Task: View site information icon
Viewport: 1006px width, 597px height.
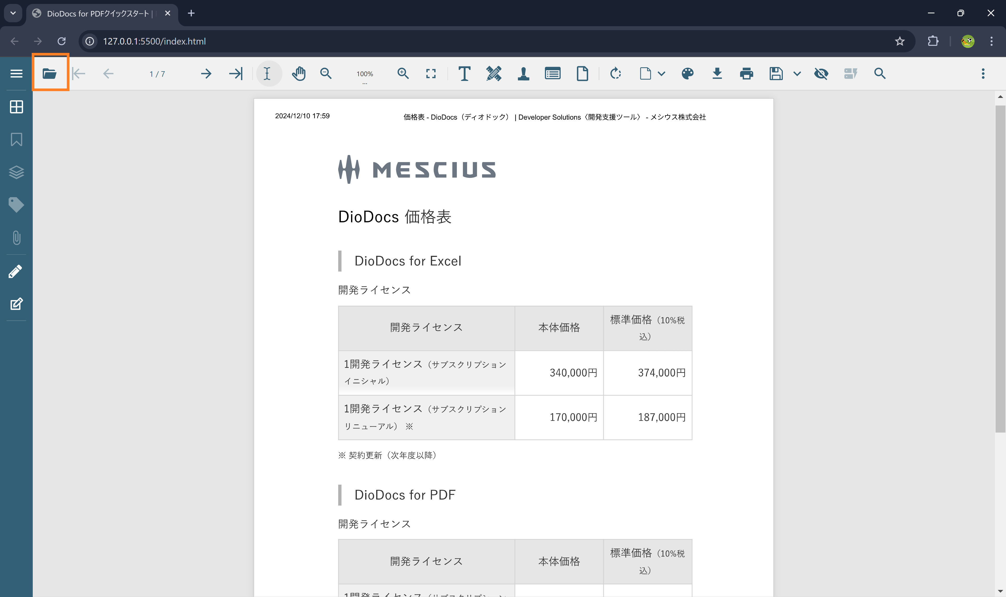Action: [90, 41]
